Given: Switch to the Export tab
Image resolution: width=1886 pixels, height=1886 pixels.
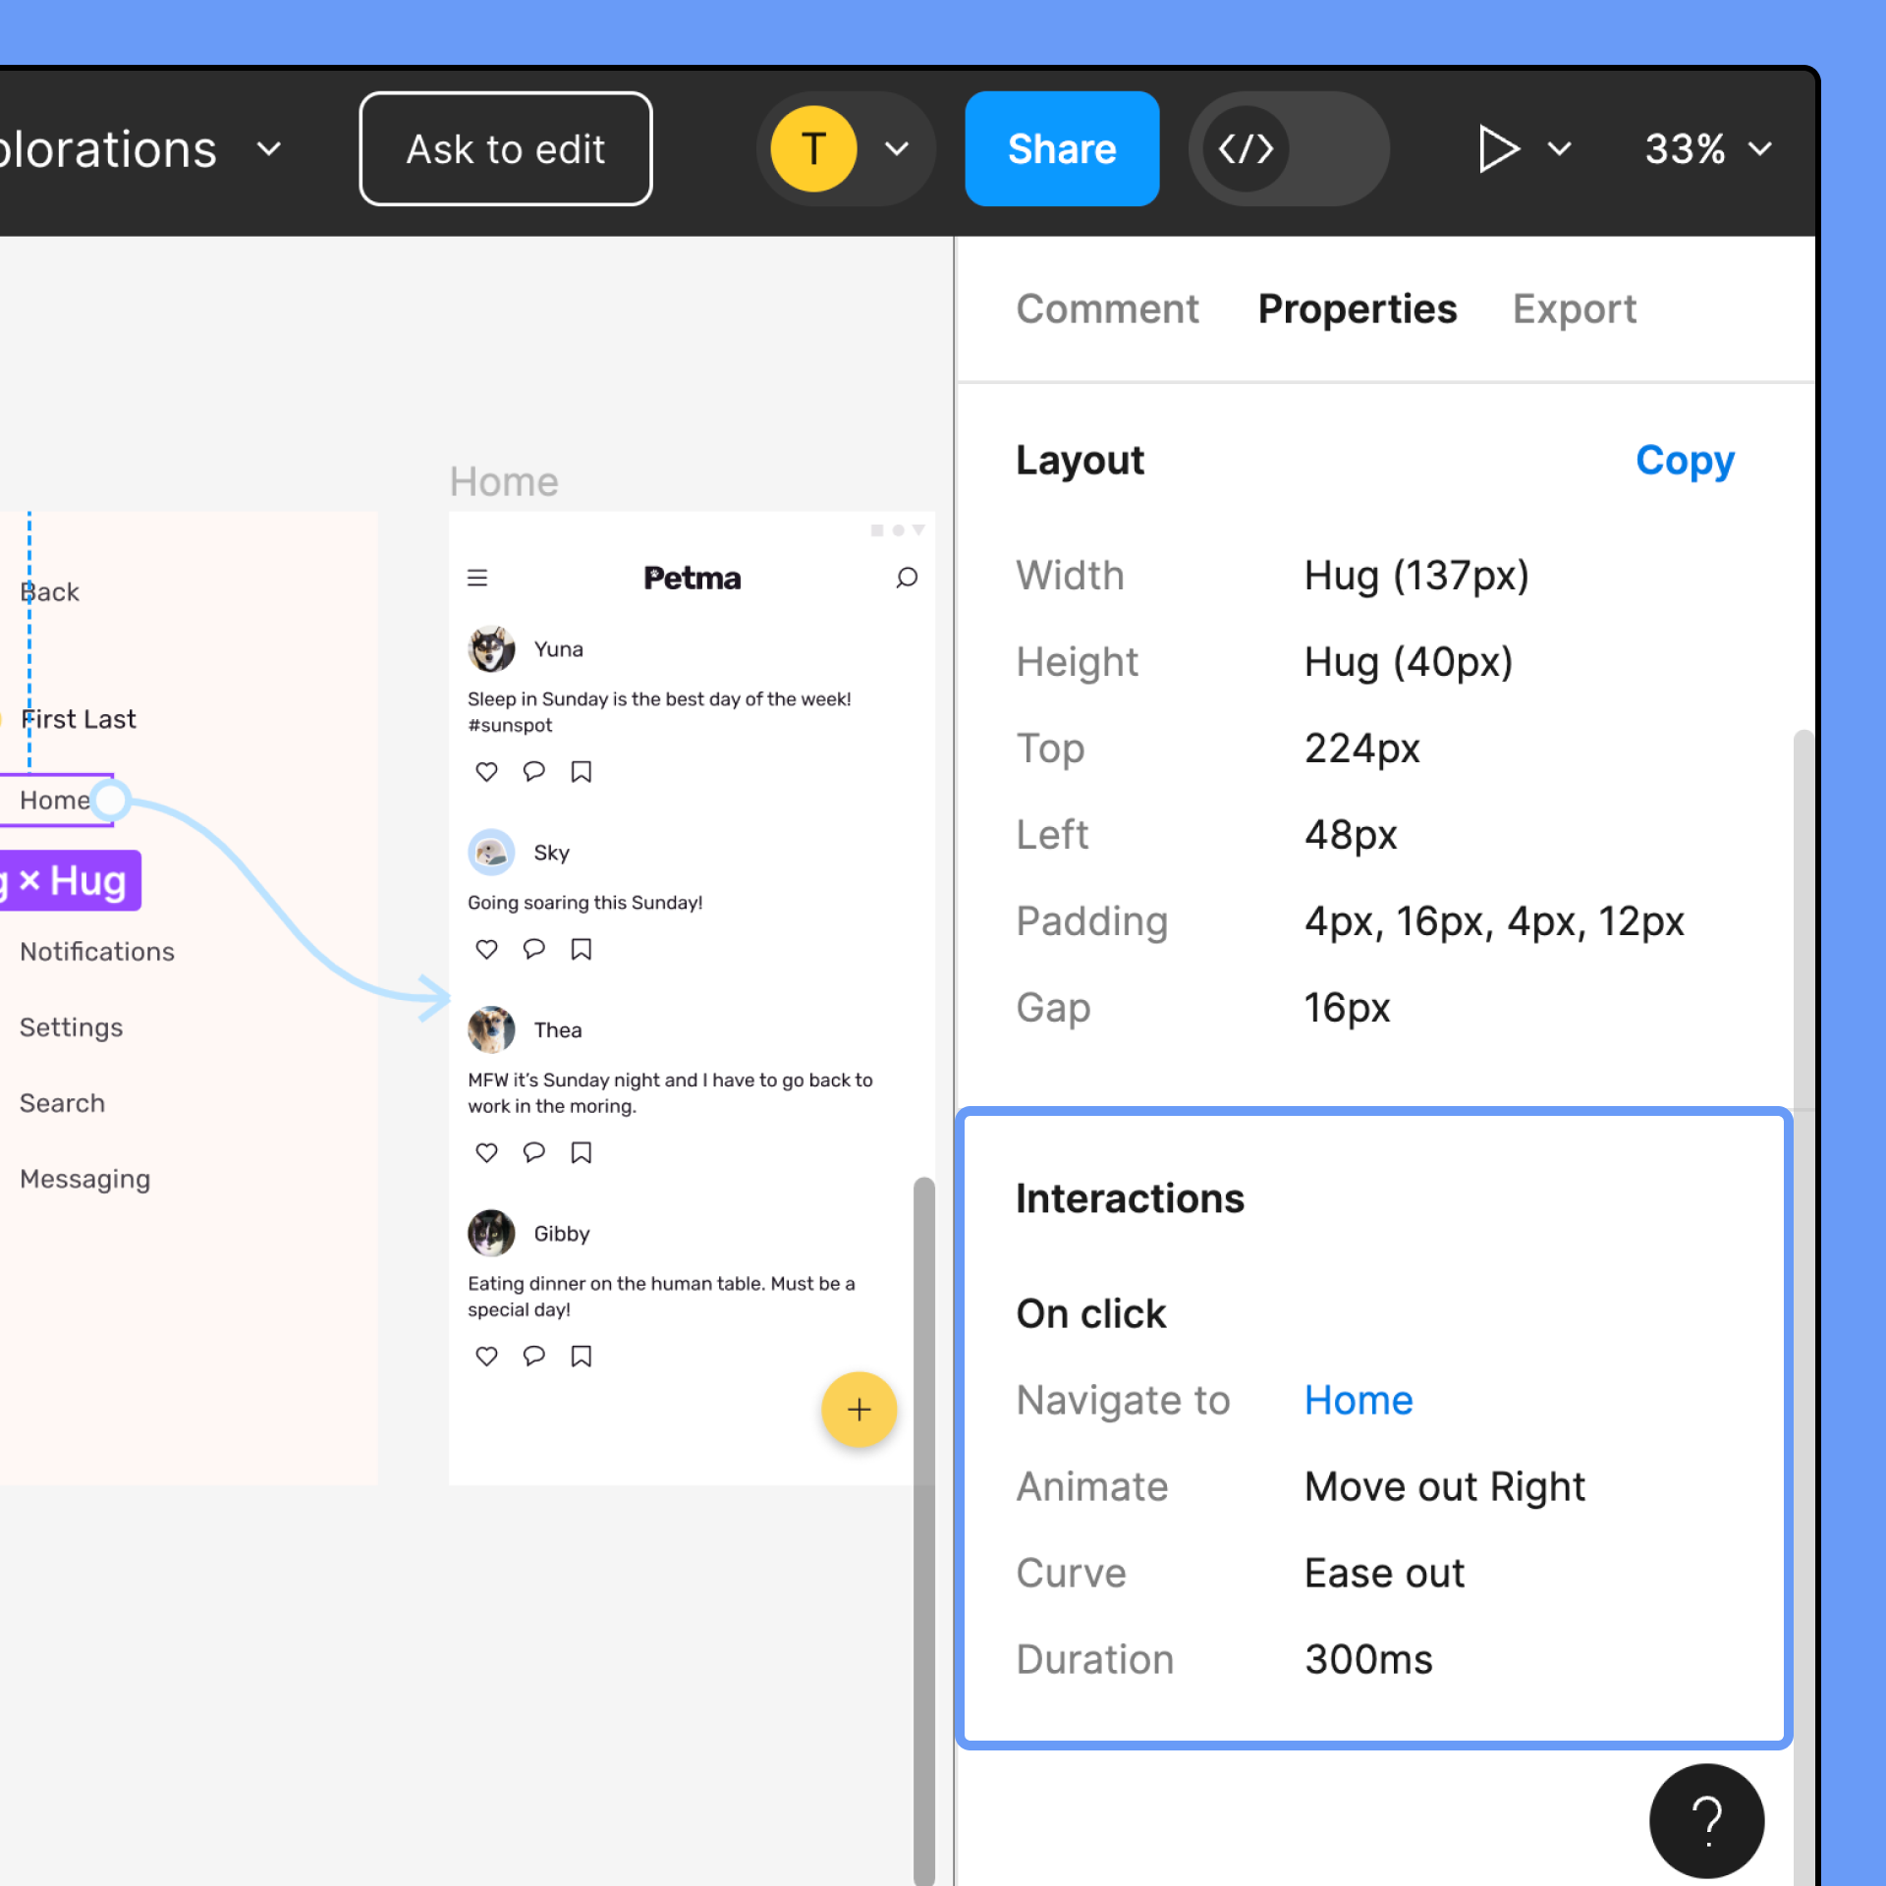Looking at the screenshot, I should click(1574, 309).
